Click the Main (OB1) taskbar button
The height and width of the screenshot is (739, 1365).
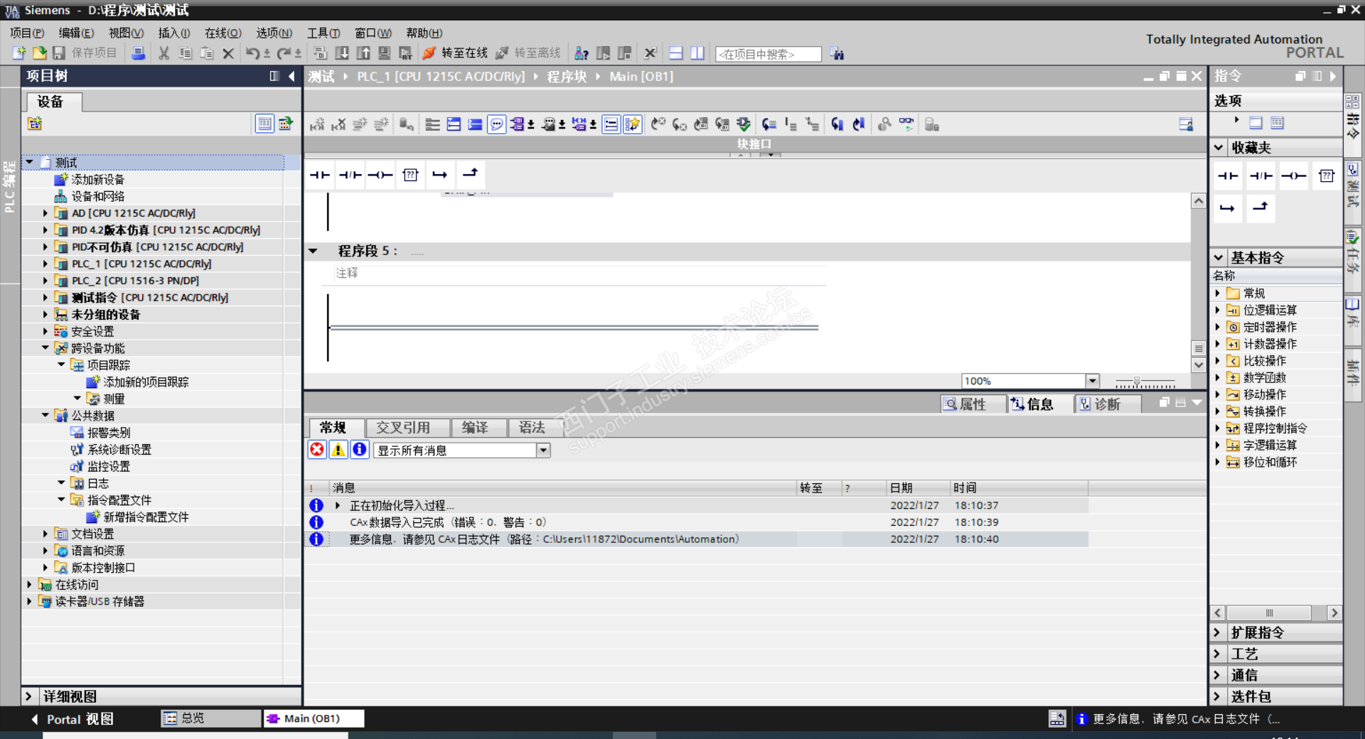[x=314, y=718]
